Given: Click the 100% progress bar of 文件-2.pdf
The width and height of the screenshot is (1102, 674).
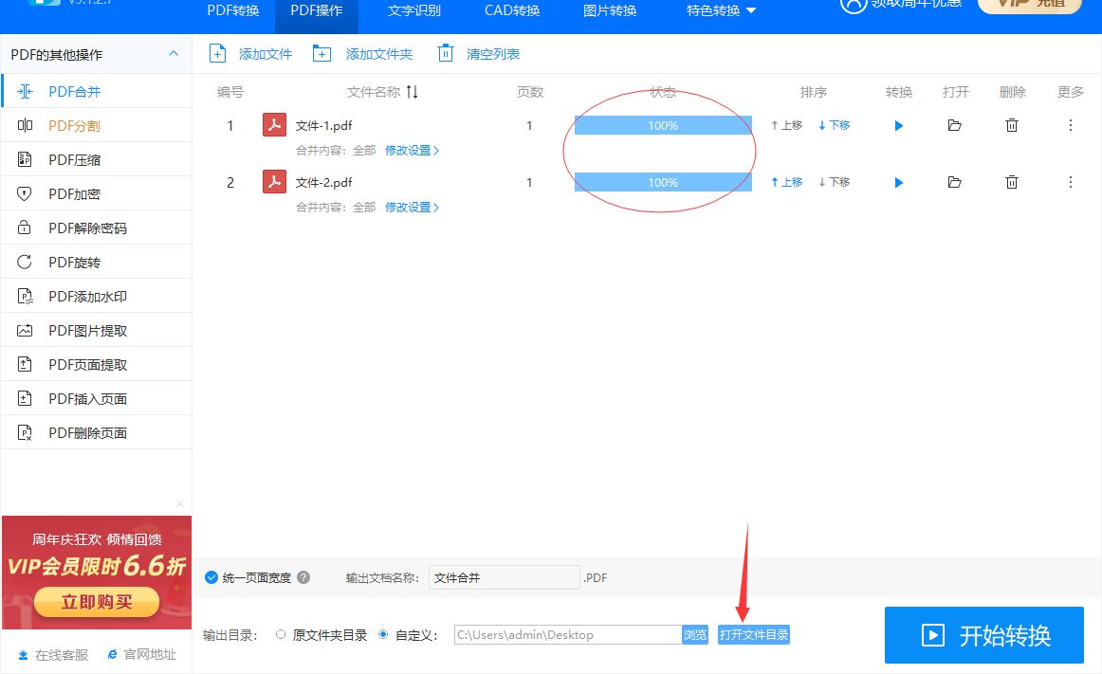Looking at the screenshot, I should (x=663, y=183).
